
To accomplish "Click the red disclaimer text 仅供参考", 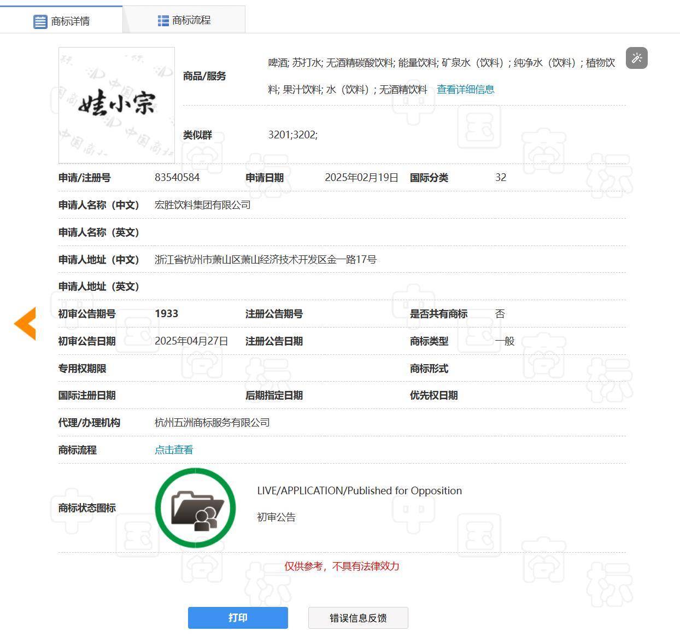I will coord(342,567).
